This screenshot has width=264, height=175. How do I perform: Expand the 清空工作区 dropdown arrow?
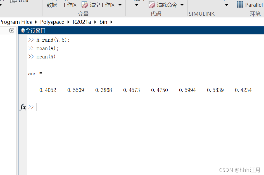[120, 5]
